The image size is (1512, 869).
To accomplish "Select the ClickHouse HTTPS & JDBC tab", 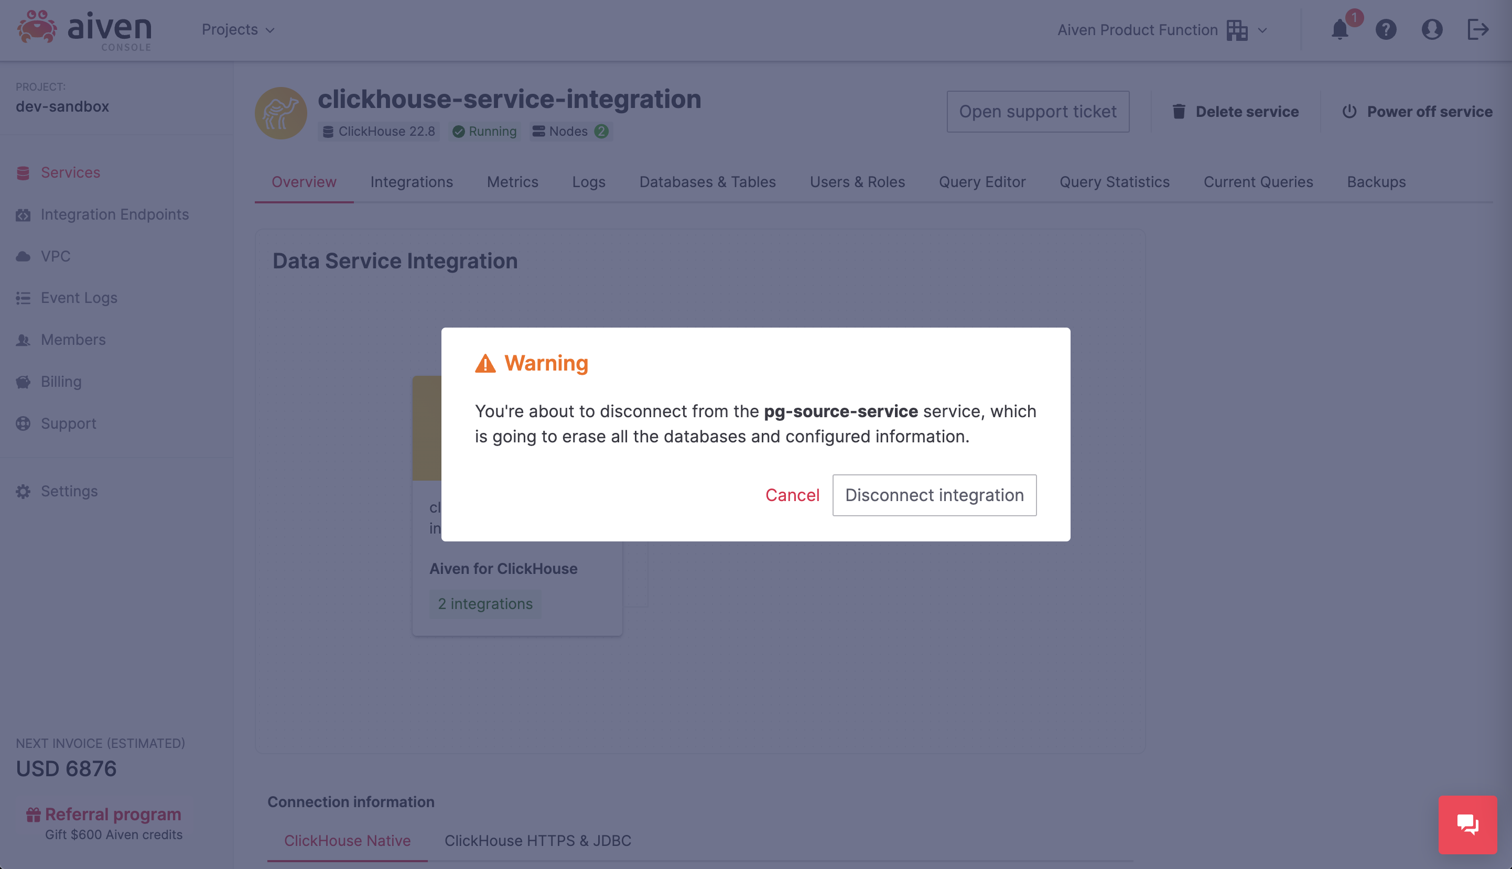I will pos(538,840).
